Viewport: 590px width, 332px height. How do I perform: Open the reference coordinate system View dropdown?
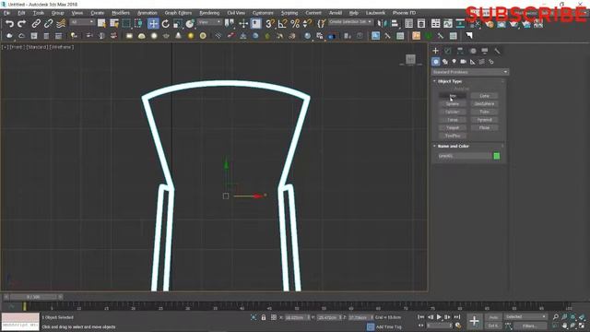209,22
